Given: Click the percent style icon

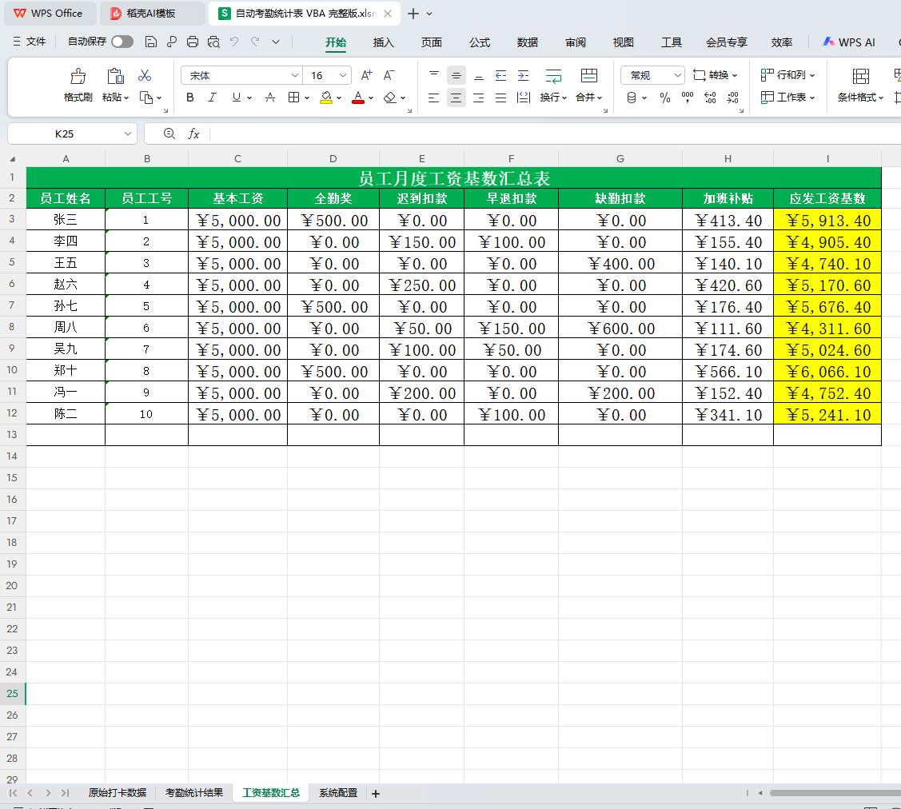Looking at the screenshot, I should click(665, 98).
